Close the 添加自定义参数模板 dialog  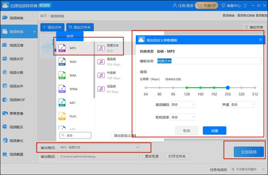point(260,40)
